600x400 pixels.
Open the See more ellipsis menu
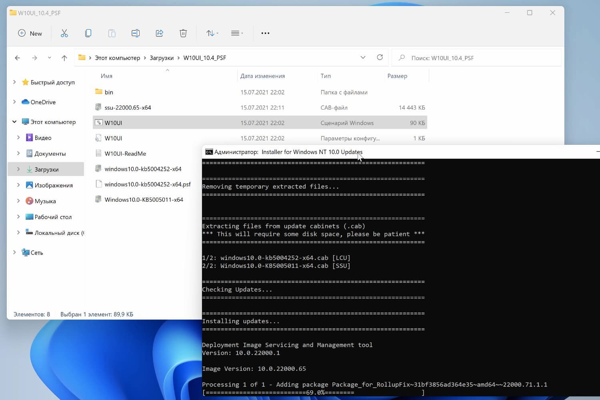pyautogui.click(x=265, y=34)
